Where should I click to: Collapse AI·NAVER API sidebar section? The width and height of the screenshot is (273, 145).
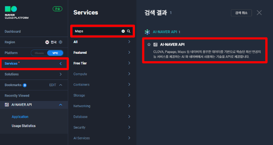coord(60,105)
